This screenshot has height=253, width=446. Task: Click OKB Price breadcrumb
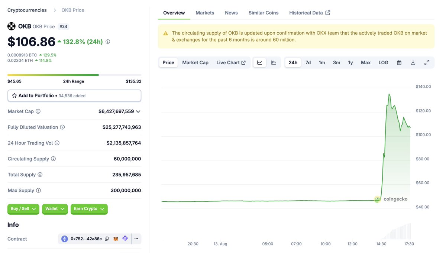73,10
